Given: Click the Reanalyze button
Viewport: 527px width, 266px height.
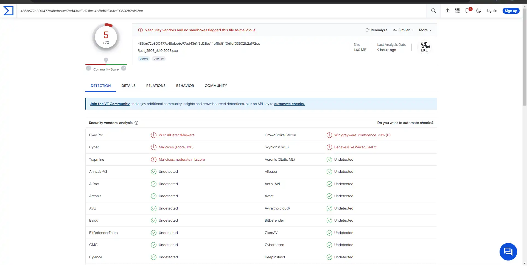Looking at the screenshot, I should [x=376, y=30].
